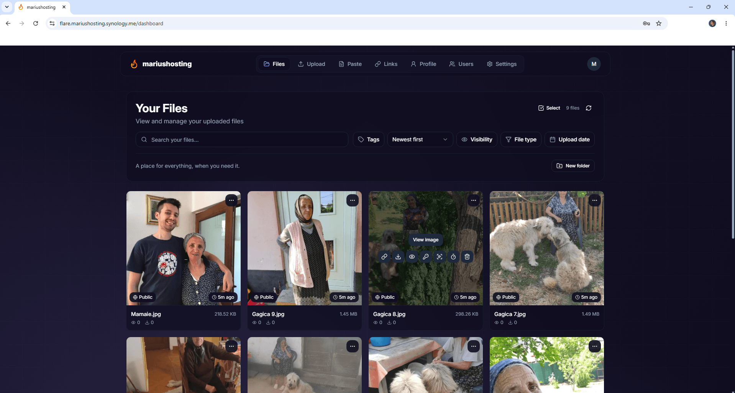Screen dimensions: 735x393
Task: Set password with key icon on Gagica 8.jpg
Action: (426, 257)
